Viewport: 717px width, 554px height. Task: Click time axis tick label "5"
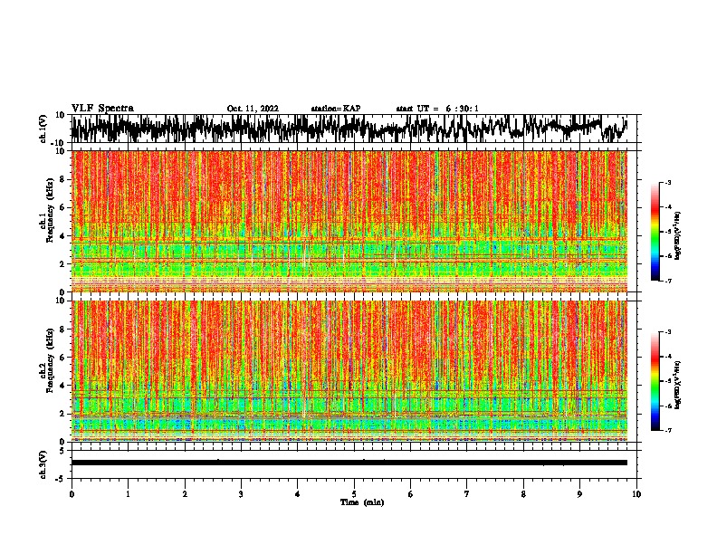click(354, 494)
